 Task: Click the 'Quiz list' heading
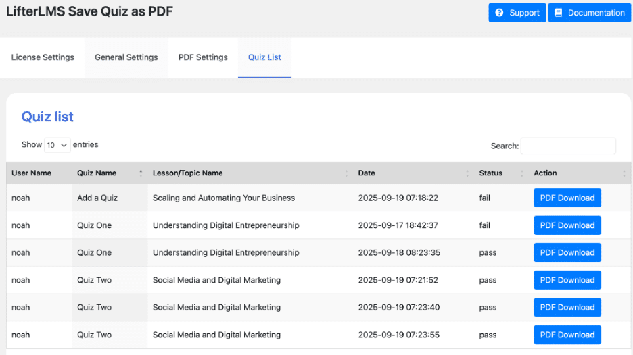pos(47,117)
